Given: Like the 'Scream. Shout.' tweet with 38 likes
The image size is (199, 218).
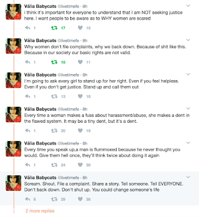Looking at the screenshot, I should pos(80,199).
